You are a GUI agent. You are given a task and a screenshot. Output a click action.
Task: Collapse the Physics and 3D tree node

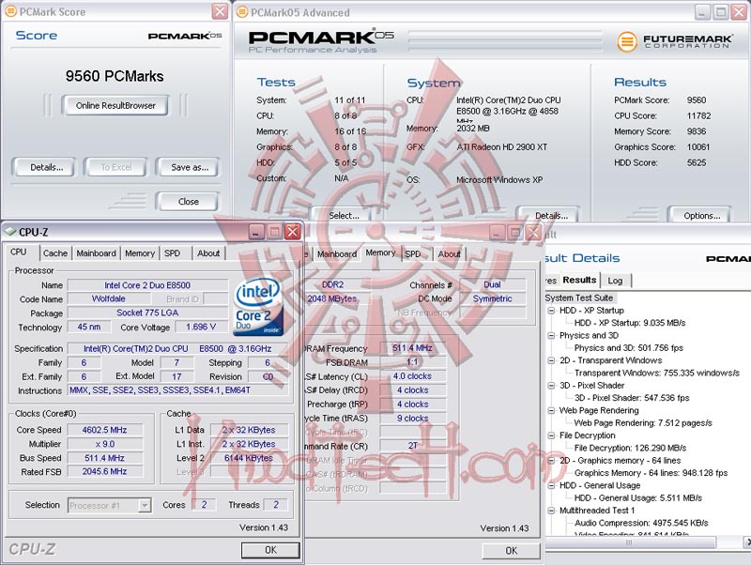tap(551, 335)
